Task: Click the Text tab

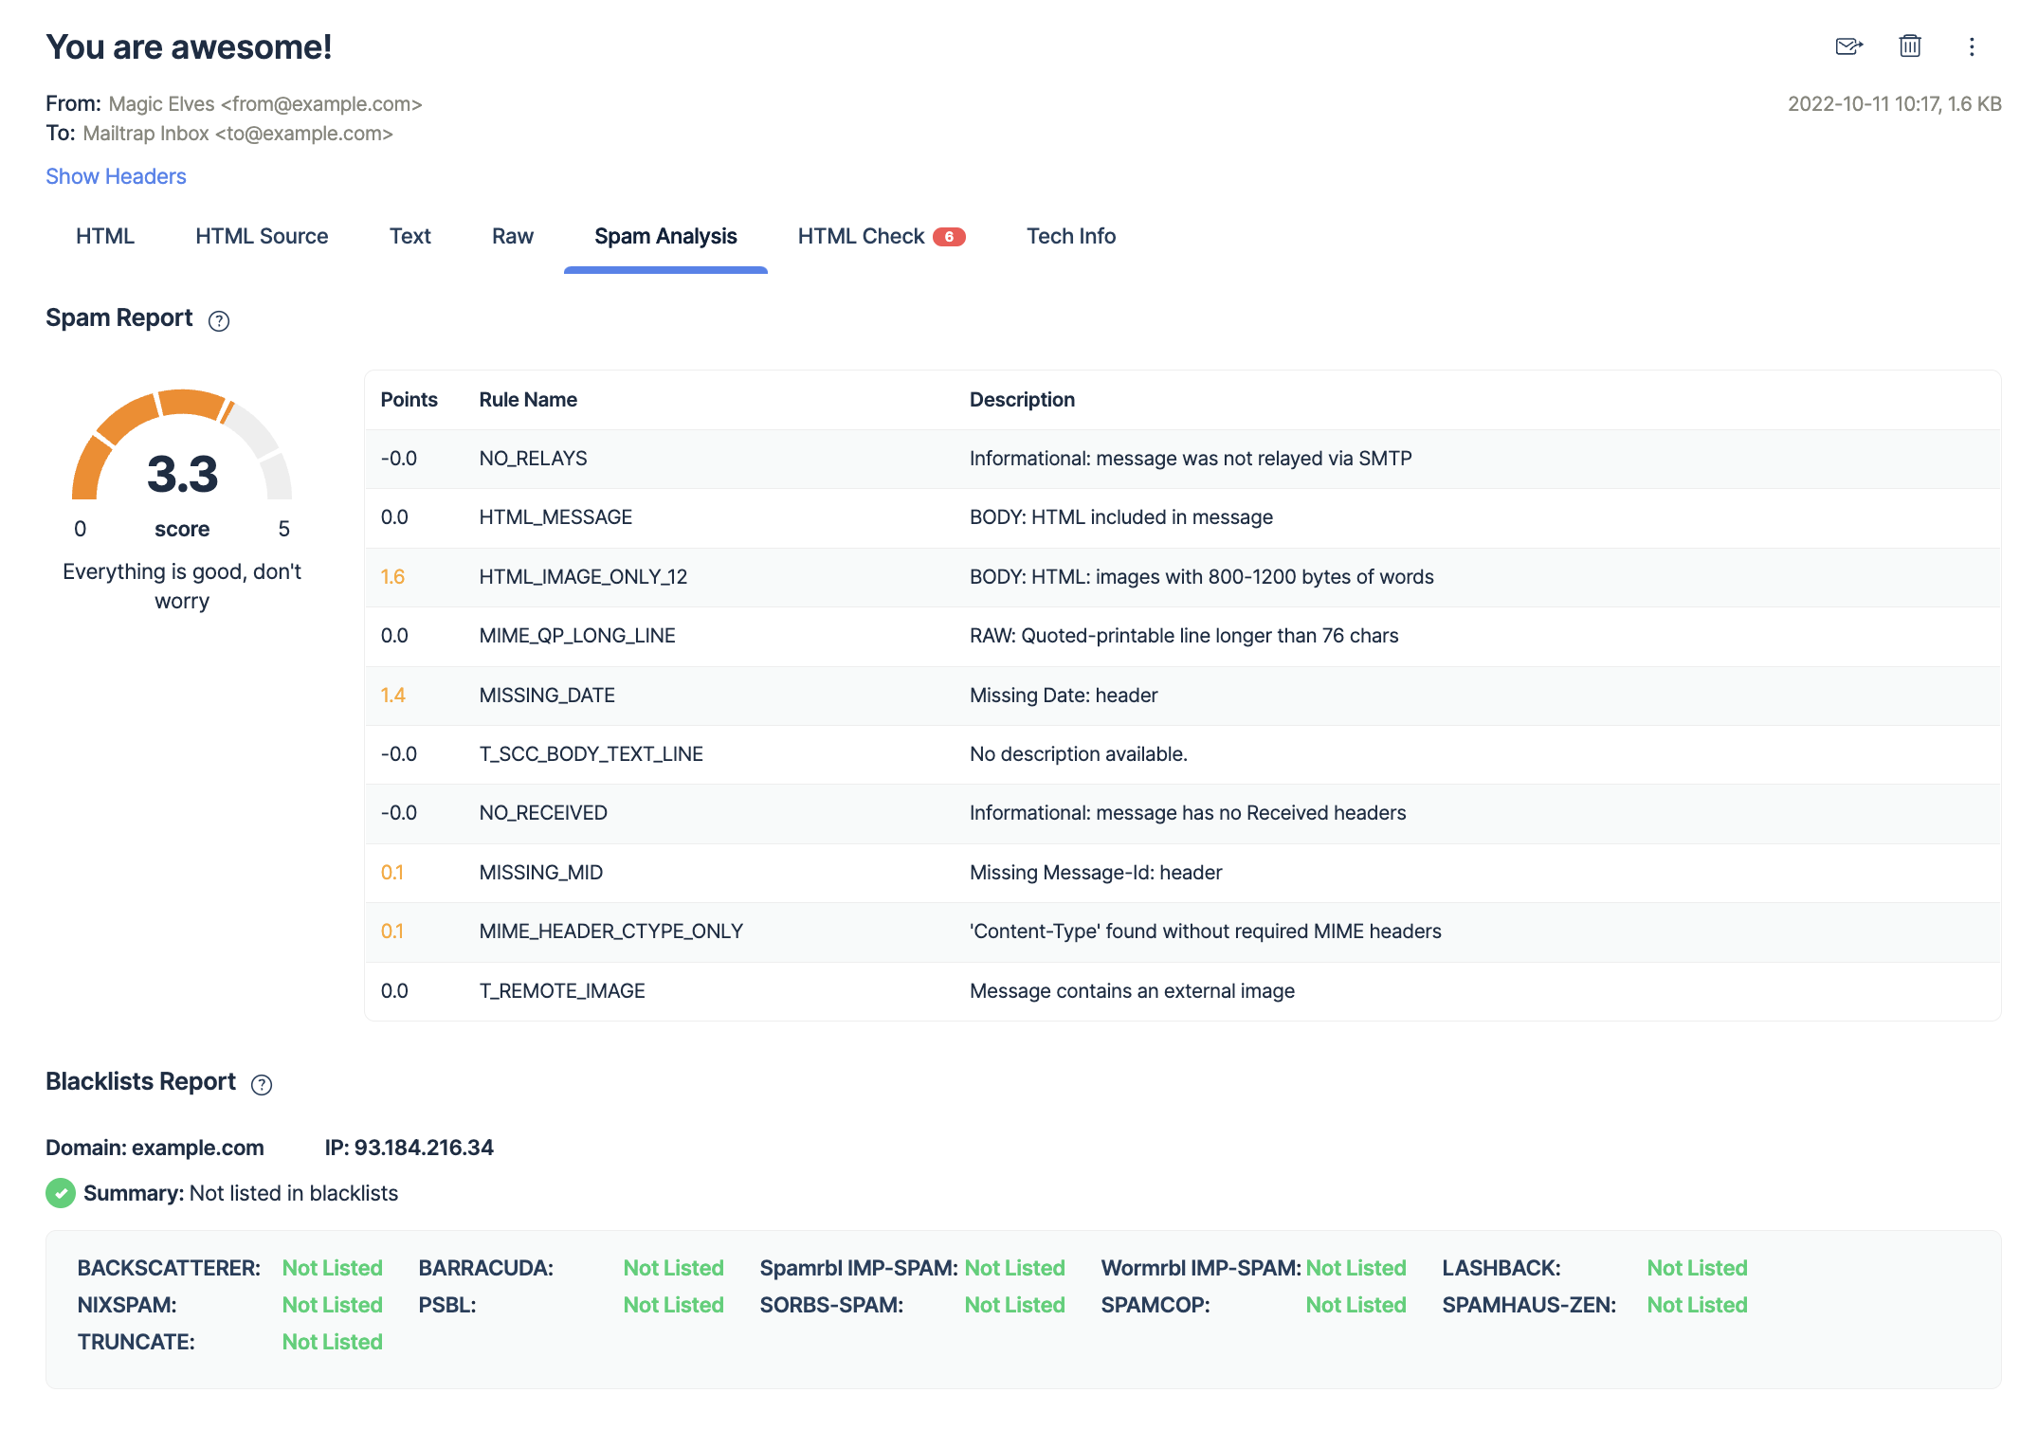Action: (409, 235)
